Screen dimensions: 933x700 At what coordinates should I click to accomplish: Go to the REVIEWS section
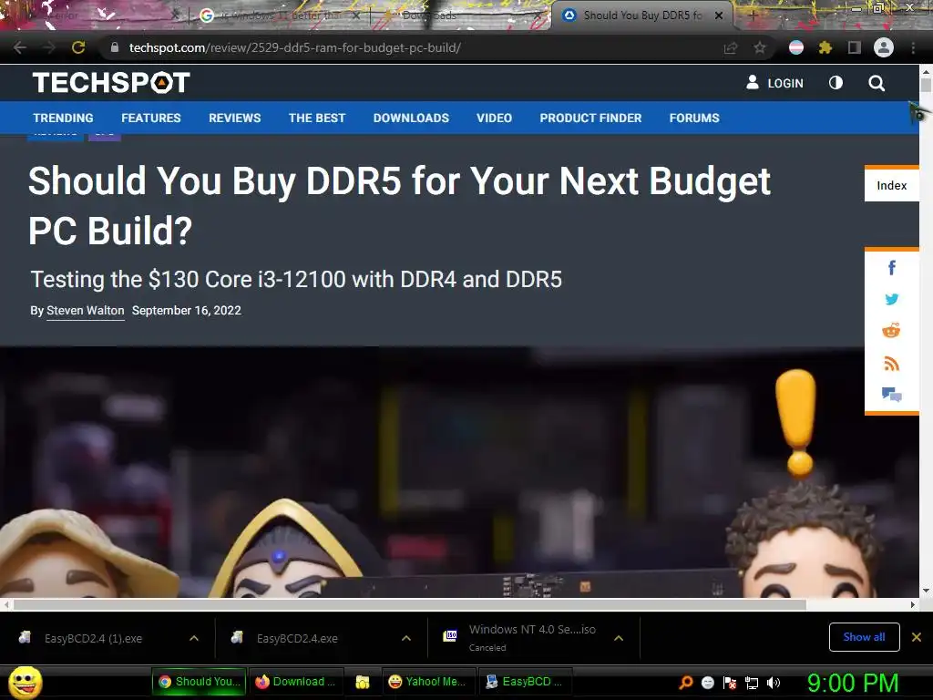coord(234,118)
